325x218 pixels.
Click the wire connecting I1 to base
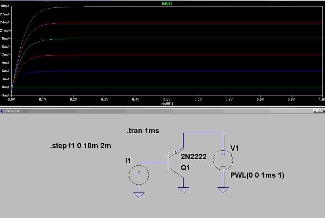[153, 163]
